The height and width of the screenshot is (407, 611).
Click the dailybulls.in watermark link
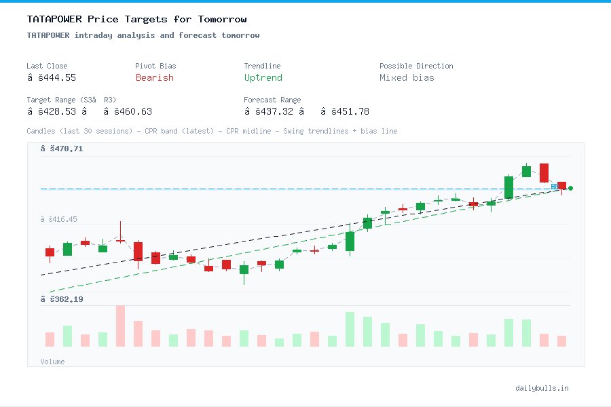pyautogui.click(x=542, y=388)
